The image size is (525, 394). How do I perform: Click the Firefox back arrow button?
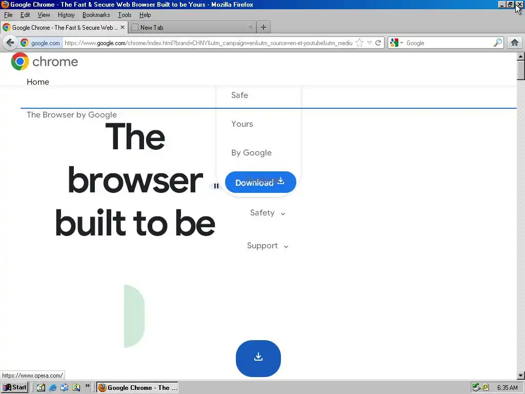(x=10, y=43)
